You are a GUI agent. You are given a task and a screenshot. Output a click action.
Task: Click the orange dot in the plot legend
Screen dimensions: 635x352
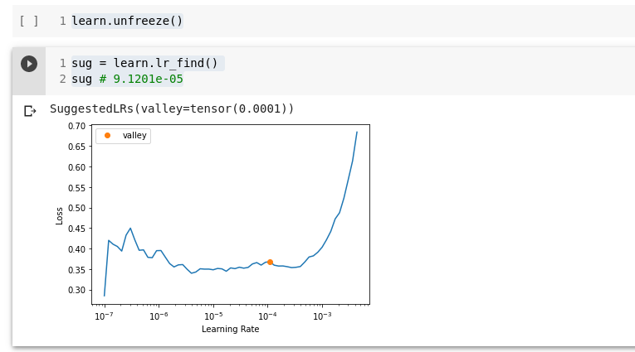tap(107, 136)
